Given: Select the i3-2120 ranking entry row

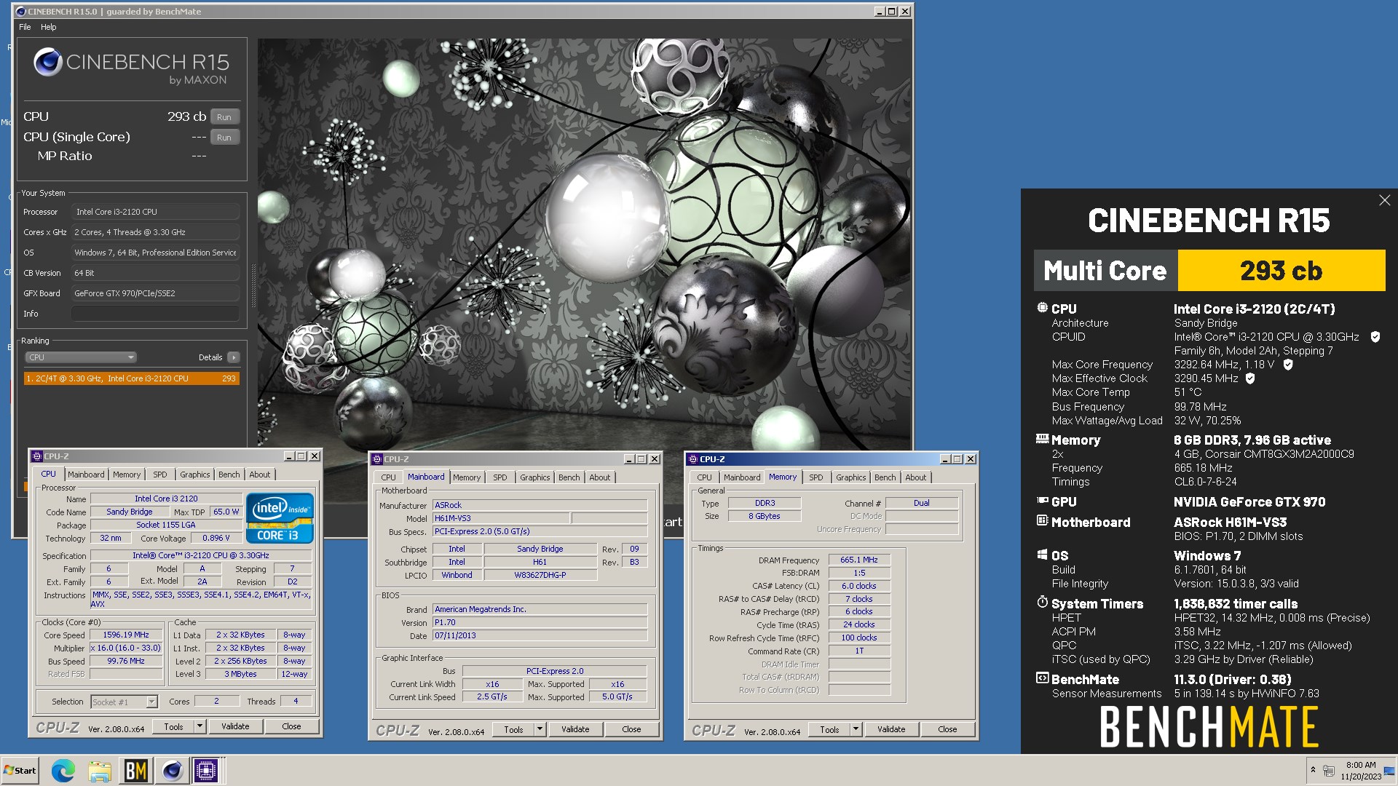Looking at the screenshot, I should coord(131,378).
